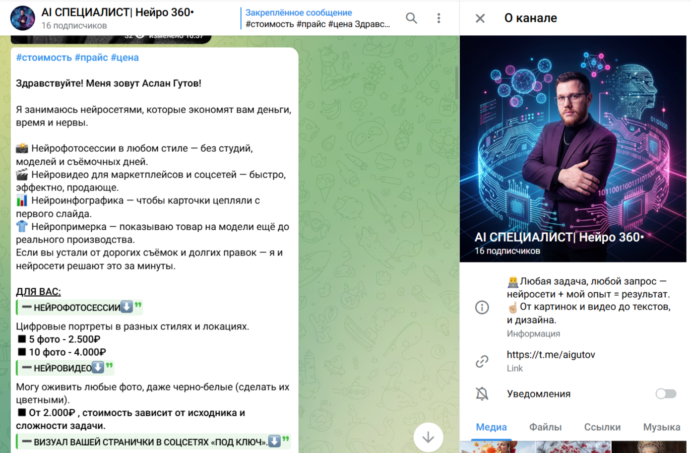This screenshot has height=453, width=691.
Task: Click the Информация label under the description
Action: pyautogui.click(x=533, y=334)
